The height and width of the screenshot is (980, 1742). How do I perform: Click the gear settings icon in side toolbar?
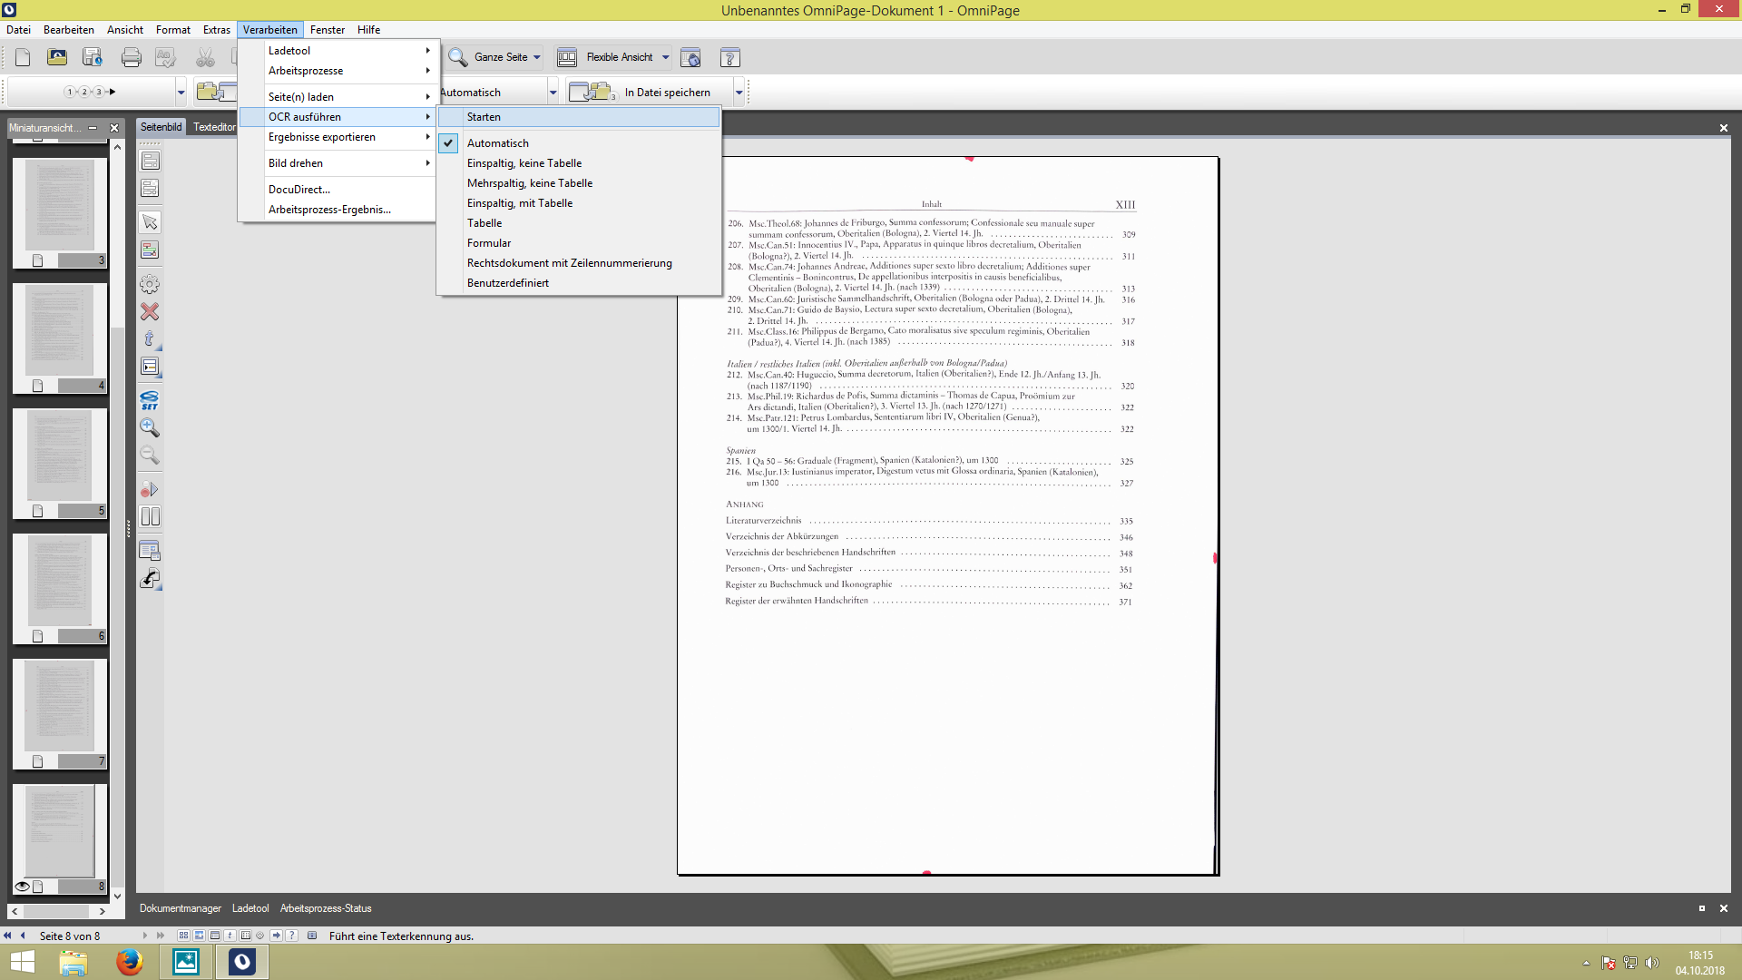point(150,284)
